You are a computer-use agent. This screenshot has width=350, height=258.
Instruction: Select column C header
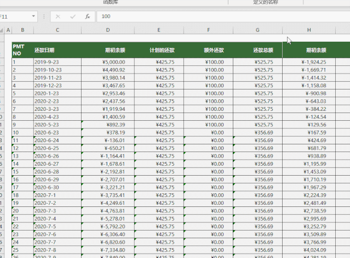click(x=58, y=30)
